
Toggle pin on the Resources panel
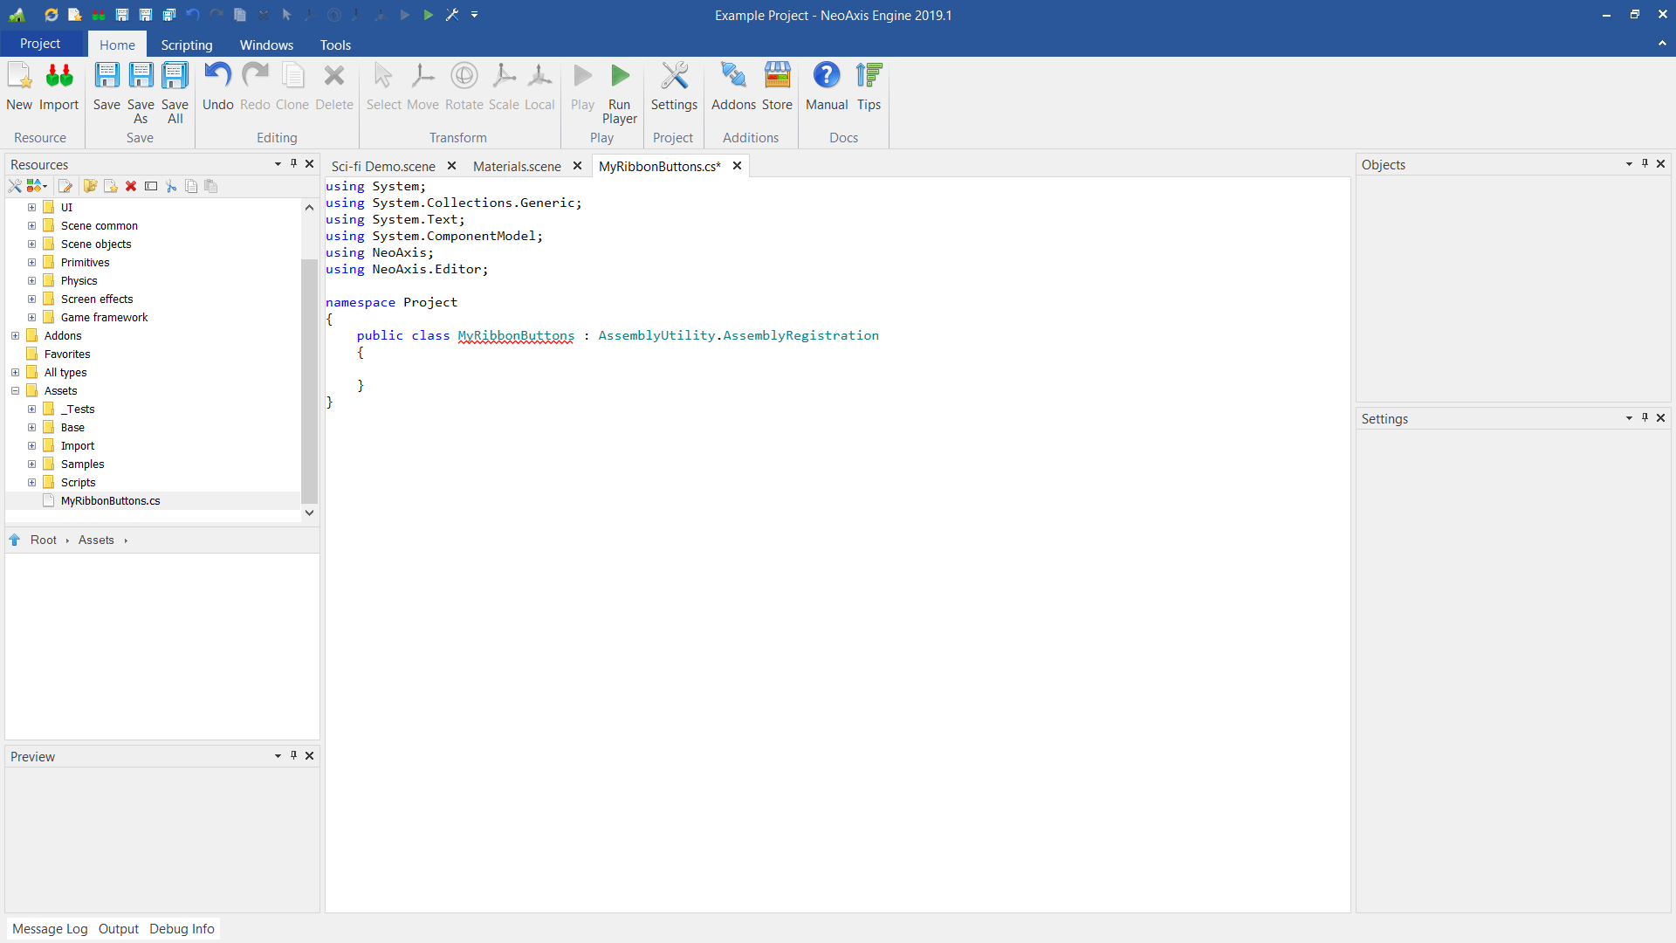tap(294, 163)
